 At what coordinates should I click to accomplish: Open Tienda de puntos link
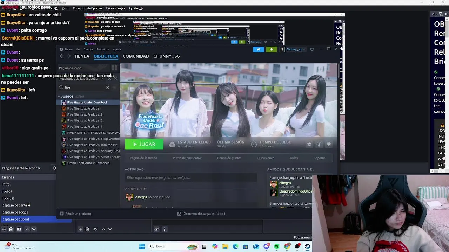(x=229, y=158)
